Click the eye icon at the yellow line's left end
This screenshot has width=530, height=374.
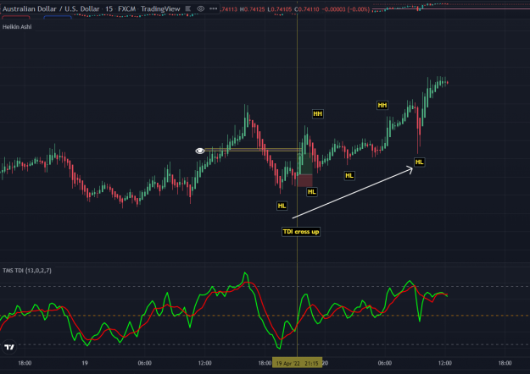coord(200,151)
